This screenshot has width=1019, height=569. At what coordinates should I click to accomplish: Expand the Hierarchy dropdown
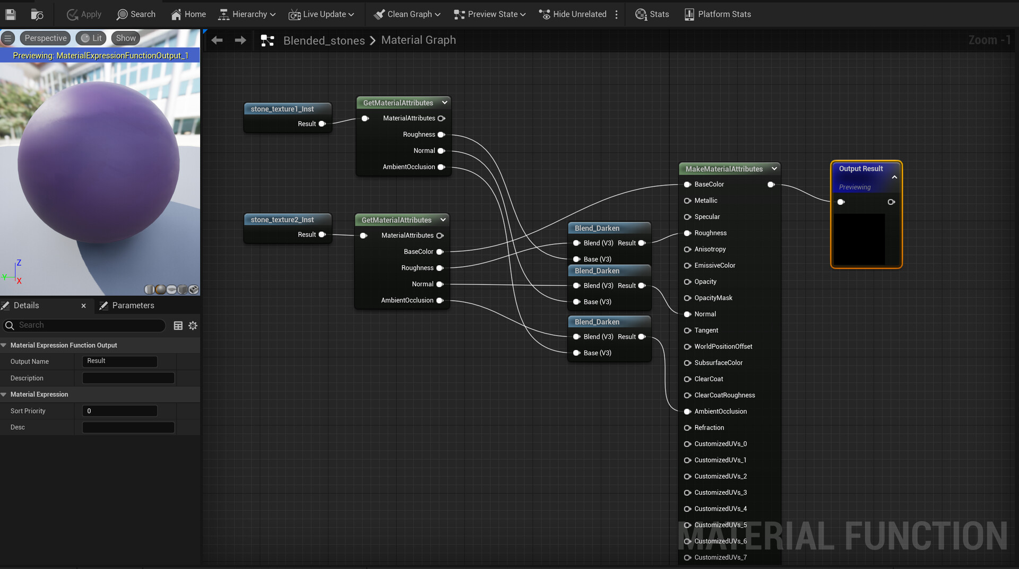click(247, 14)
